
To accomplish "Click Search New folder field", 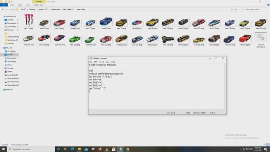I will pos(254,9).
